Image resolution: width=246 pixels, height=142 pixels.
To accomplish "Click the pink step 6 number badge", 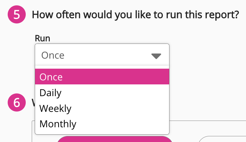I will tap(16, 103).
